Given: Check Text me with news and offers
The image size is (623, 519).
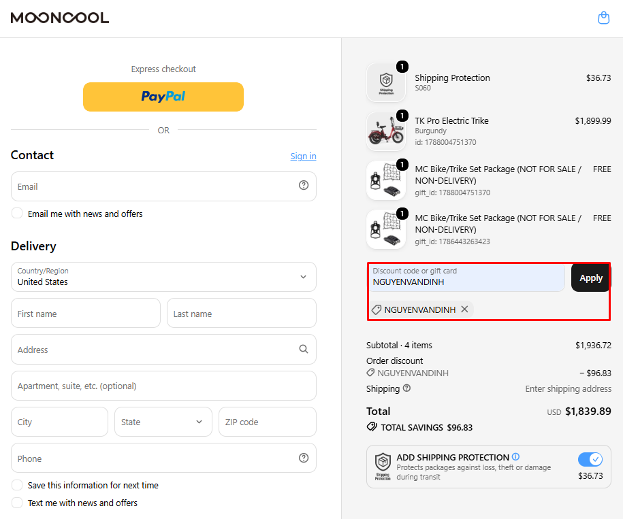Looking at the screenshot, I should (x=17, y=503).
